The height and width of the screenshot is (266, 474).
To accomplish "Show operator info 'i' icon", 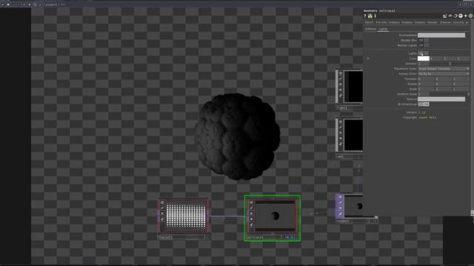I will (x=375, y=16).
